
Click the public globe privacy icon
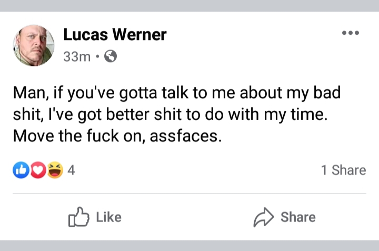pos(111,56)
